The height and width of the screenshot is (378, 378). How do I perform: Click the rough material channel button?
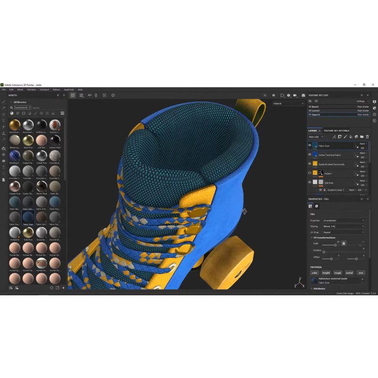tap(337, 273)
